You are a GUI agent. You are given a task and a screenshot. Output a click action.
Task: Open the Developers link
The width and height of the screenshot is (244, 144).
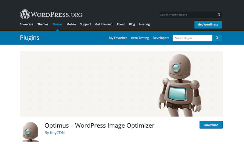161,38
